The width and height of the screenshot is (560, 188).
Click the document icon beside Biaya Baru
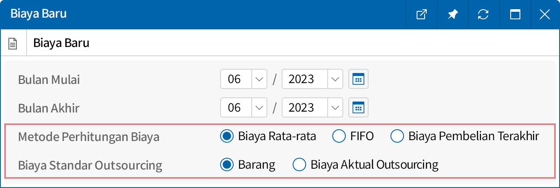[13, 43]
